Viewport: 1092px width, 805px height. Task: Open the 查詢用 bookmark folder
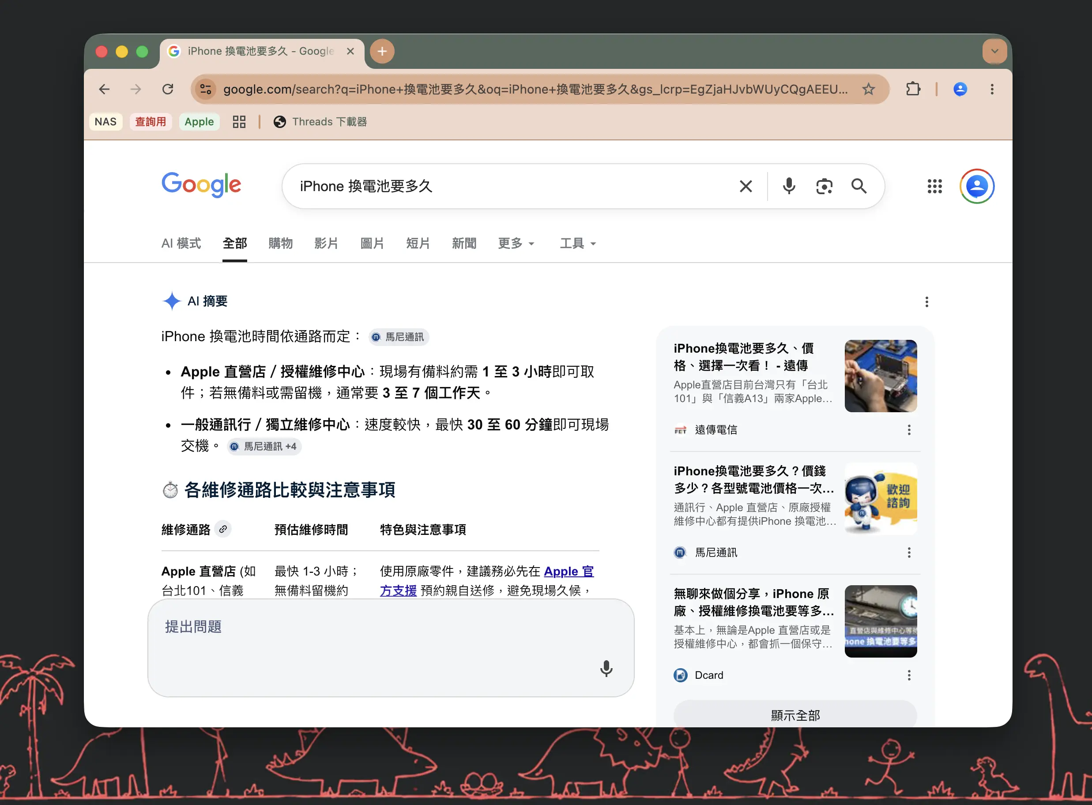click(x=151, y=122)
